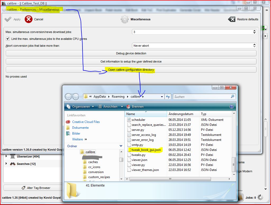Image resolution: width=271 pixels, height=205 pixels.
Task: Select the calibre folder in tree
Action: pos(90,152)
